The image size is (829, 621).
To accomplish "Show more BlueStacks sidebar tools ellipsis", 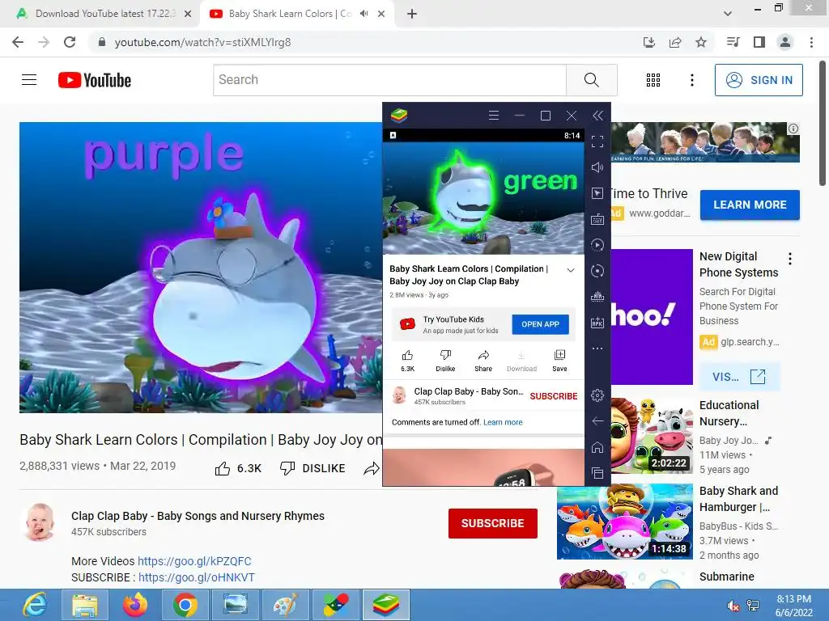I will click(597, 349).
